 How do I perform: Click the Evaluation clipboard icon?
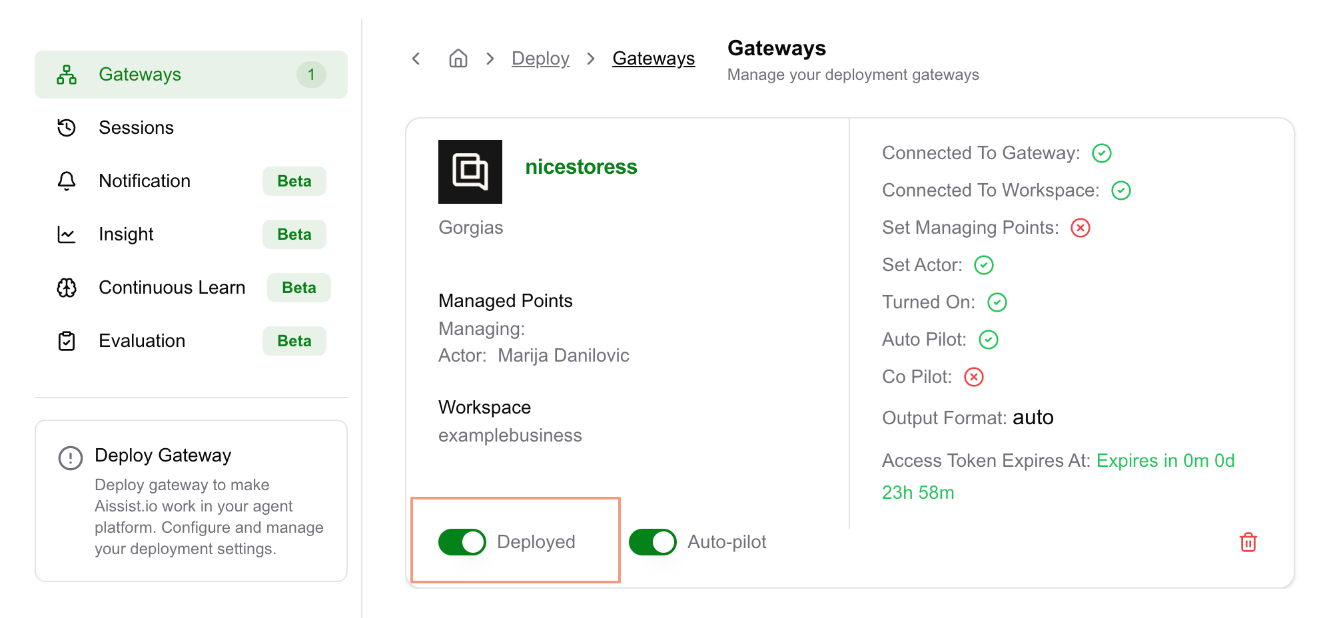(x=67, y=341)
